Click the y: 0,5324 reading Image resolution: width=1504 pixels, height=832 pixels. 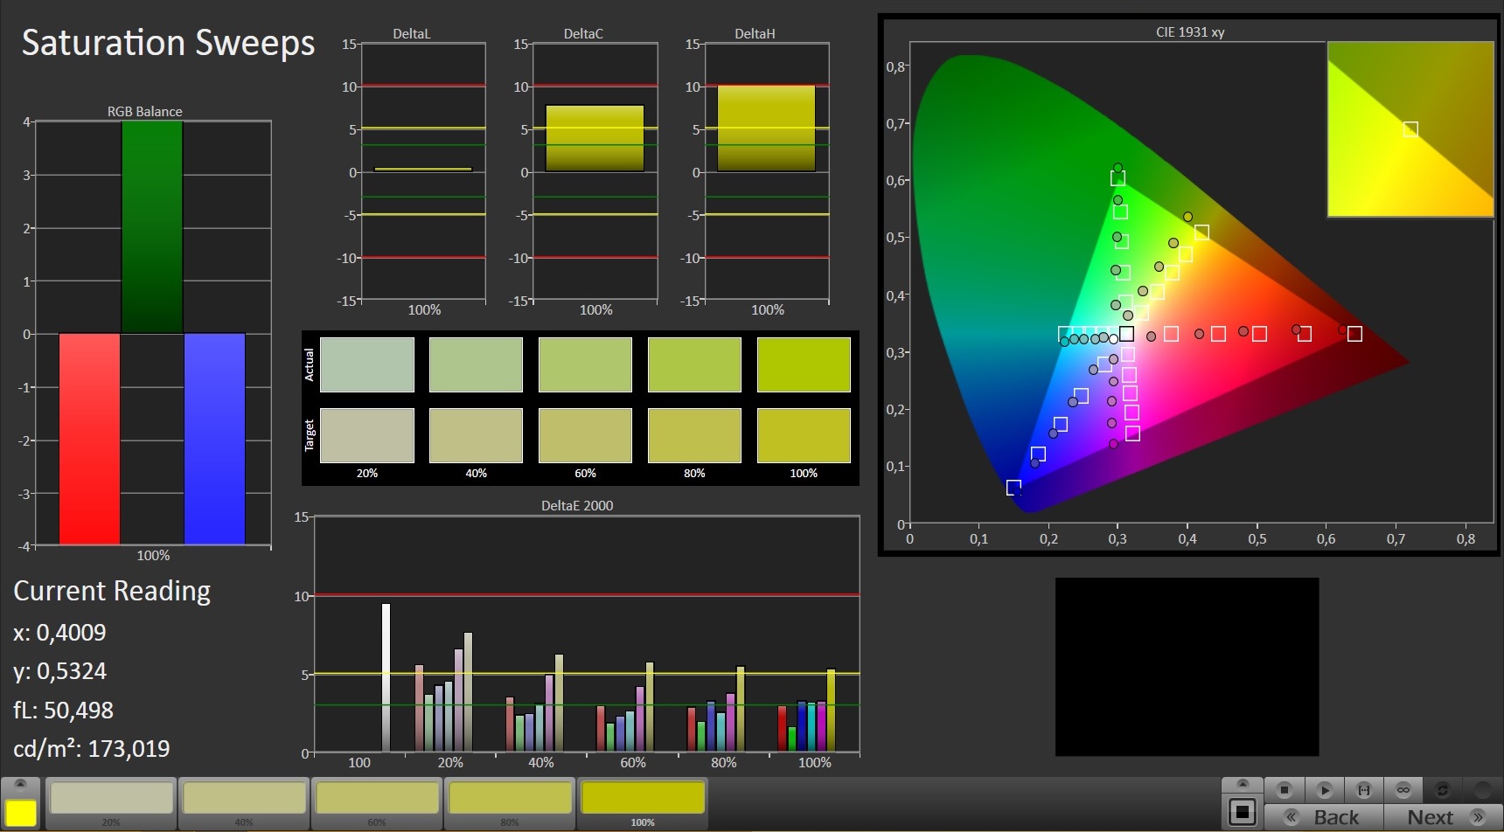coord(59,671)
